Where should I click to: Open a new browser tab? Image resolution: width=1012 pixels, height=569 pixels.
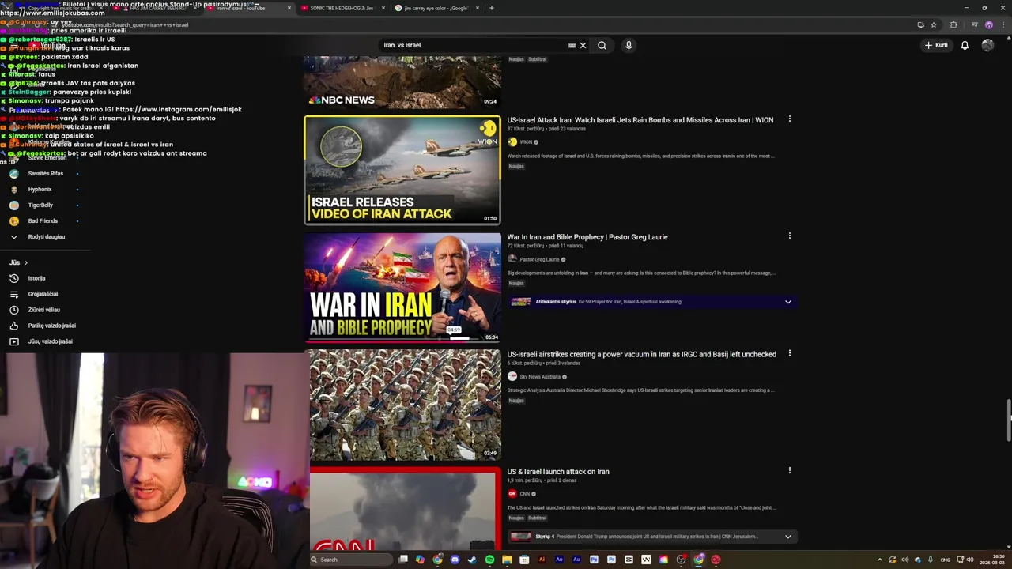[x=492, y=8]
